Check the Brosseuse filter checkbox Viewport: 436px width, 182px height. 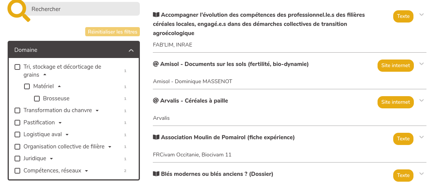point(37,98)
